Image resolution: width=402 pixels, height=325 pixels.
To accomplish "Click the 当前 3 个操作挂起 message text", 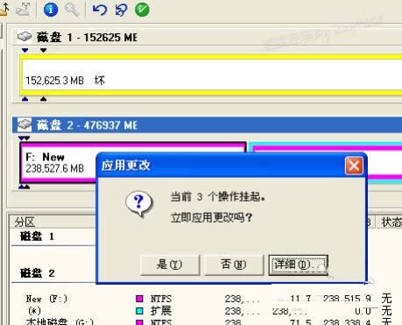I will tap(218, 197).
